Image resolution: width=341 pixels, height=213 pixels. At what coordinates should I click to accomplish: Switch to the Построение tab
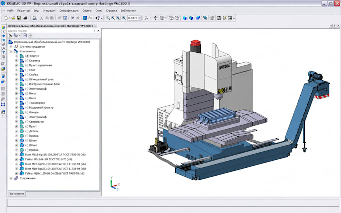pyautogui.click(x=16, y=194)
